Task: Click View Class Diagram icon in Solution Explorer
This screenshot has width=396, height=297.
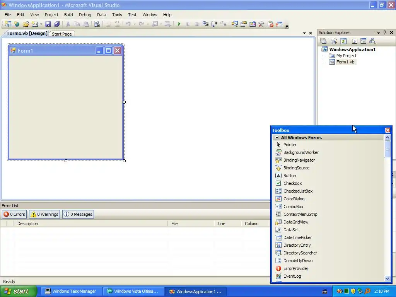Action: click(x=372, y=41)
